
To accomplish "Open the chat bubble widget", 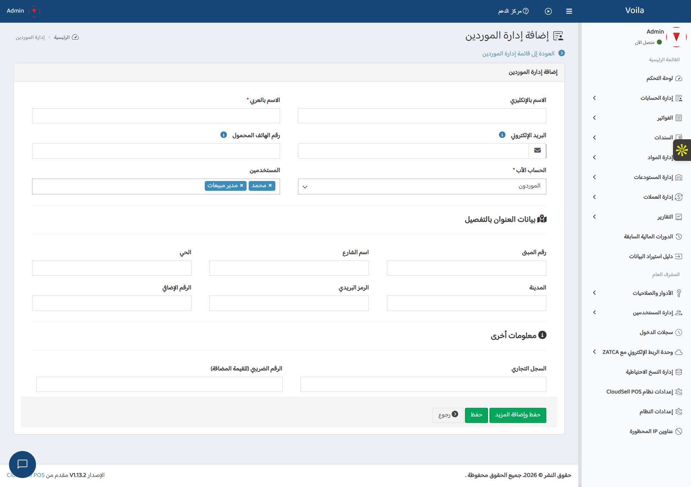I will pos(22,464).
